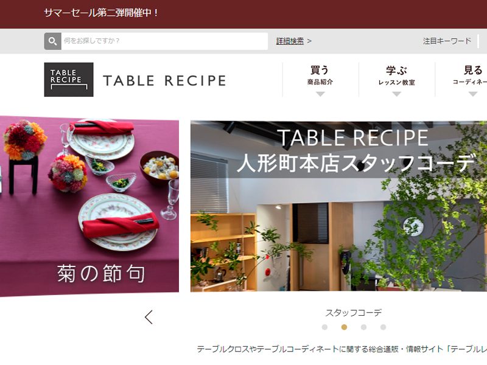487x365 pixels.
Task: Open the 買う menu item
Action: tap(320, 75)
